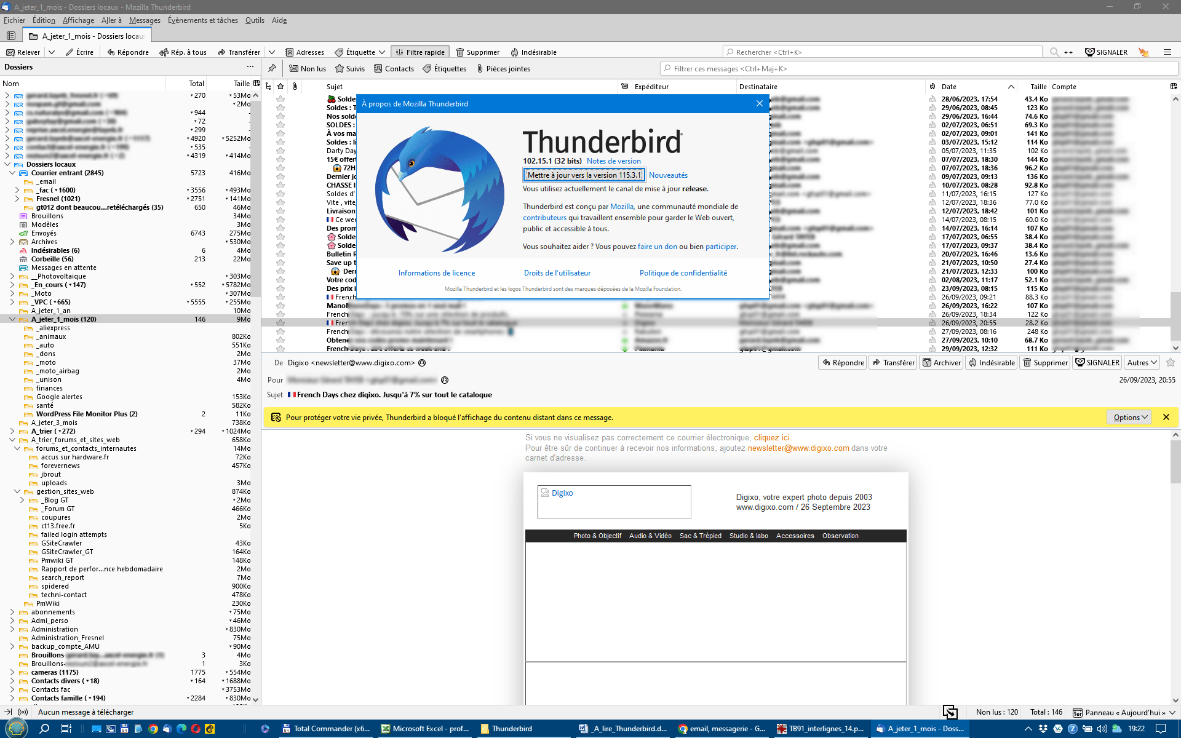Open the Relever dropdown arrow

coord(52,52)
